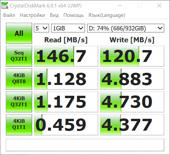Click the CrystalDiskMark app icon in title bar
This screenshot has height=155, width=170.
pyautogui.click(x=5, y=5)
